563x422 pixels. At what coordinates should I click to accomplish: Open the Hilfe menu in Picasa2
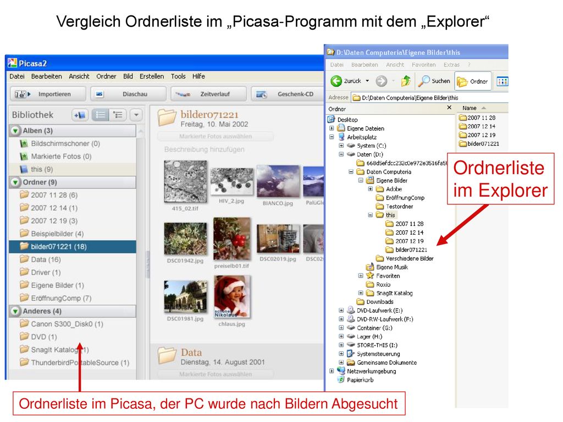198,76
